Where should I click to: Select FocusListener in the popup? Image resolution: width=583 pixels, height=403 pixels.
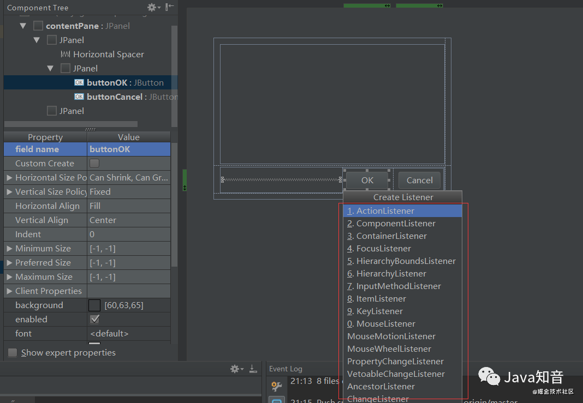click(x=402, y=249)
